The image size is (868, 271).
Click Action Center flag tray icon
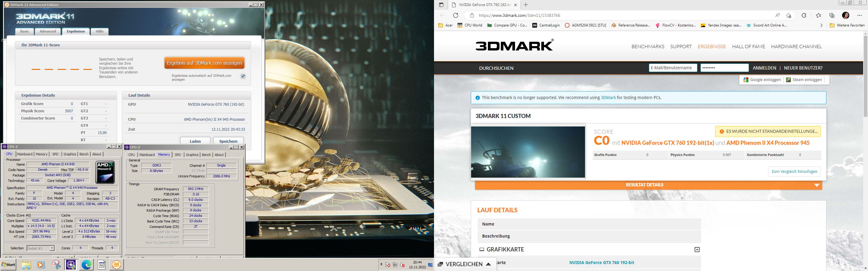(388, 265)
